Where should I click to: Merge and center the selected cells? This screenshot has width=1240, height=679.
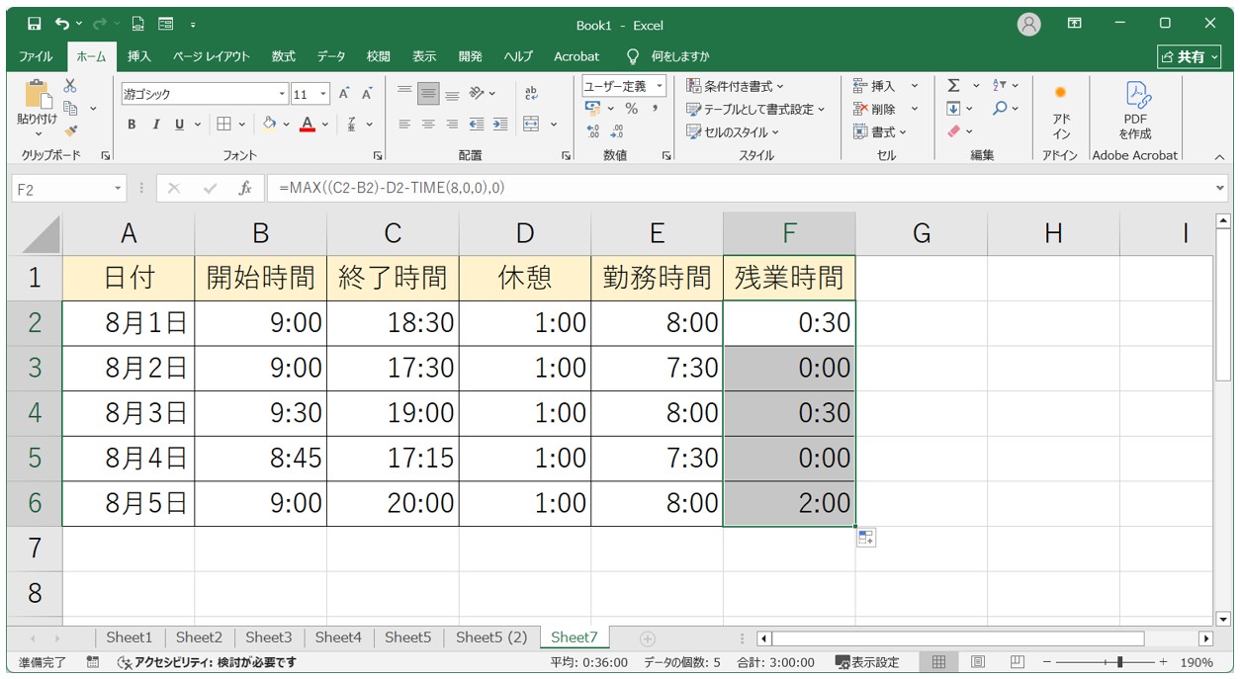click(531, 125)
